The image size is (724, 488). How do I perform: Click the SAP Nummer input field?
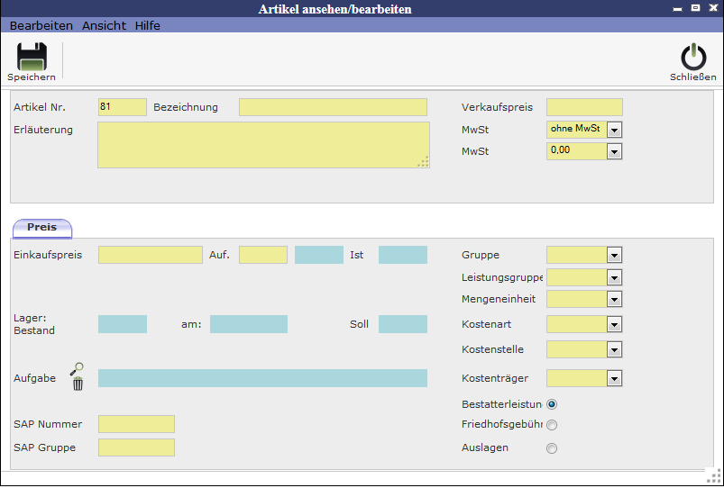point(136,424)
